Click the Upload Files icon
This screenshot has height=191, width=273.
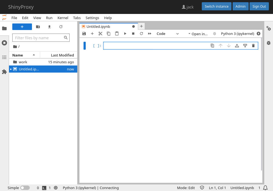(49, 27)
